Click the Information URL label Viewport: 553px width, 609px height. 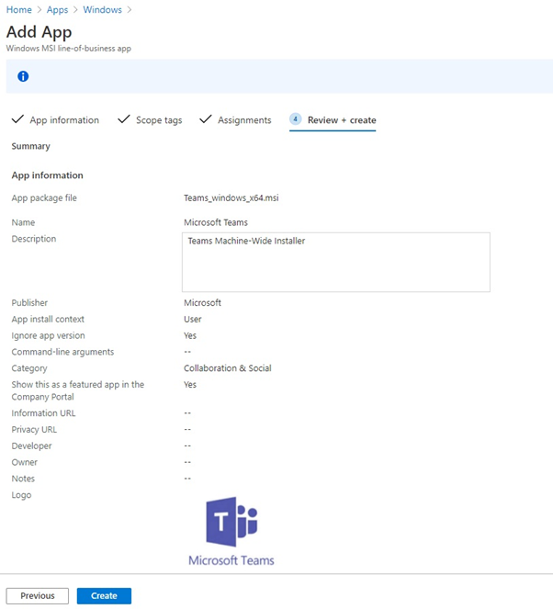(x=43, y=413)
